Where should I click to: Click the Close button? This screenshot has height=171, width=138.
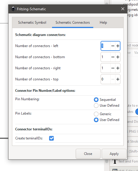tap(88, 154)
